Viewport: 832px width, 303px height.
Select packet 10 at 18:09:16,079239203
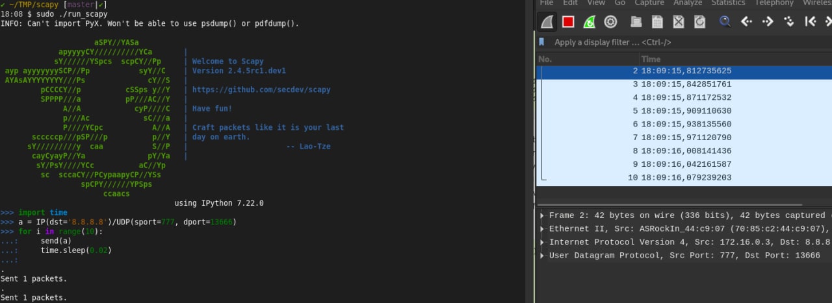684,177
